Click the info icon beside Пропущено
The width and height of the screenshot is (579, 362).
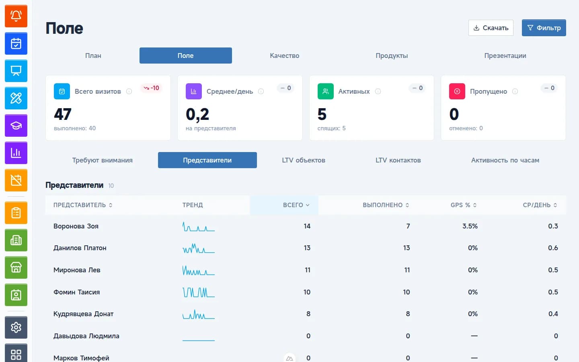(515, 91)
